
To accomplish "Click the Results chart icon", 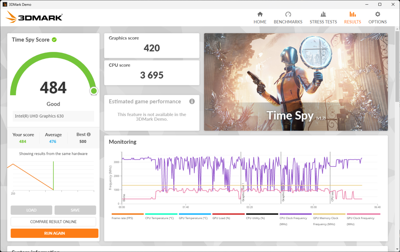I will click(x=353, y=14).
